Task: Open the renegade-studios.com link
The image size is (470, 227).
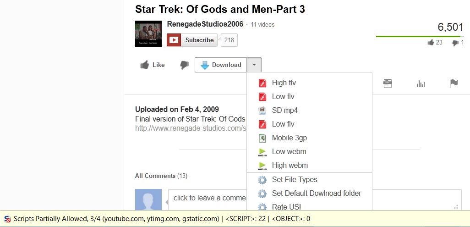Action: pos(191,128)
